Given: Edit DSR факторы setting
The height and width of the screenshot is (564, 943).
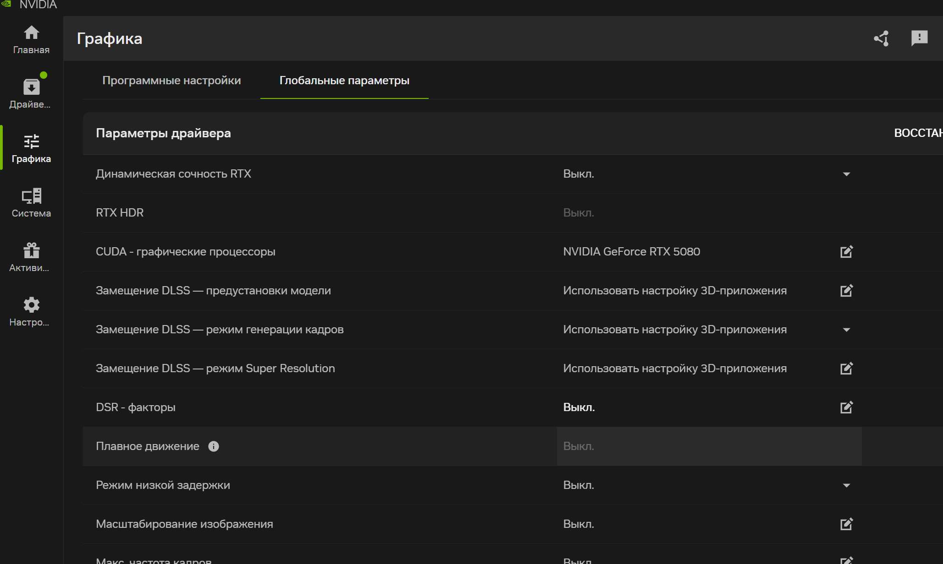Looking at the screenshot, I should tap(846, 407).
